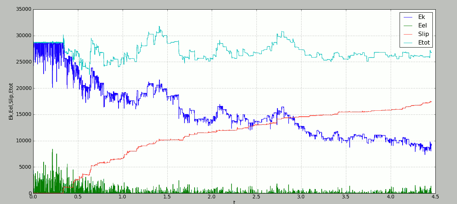The width and height of the screenshot is (457, 204).
Task: Click the x-axis tick 0.5
Action: tap(78, 197)
